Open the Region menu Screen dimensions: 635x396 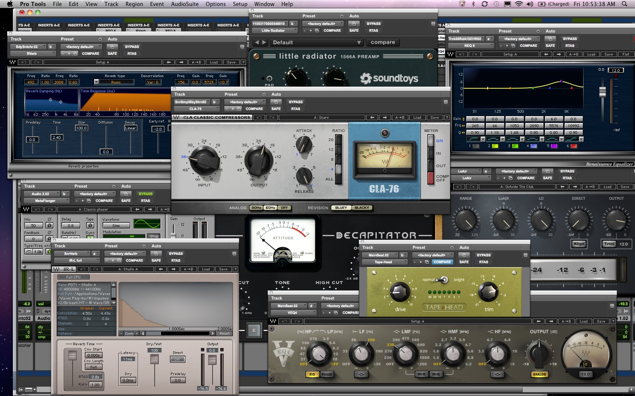pyautogui.click(x=134, y=4)
